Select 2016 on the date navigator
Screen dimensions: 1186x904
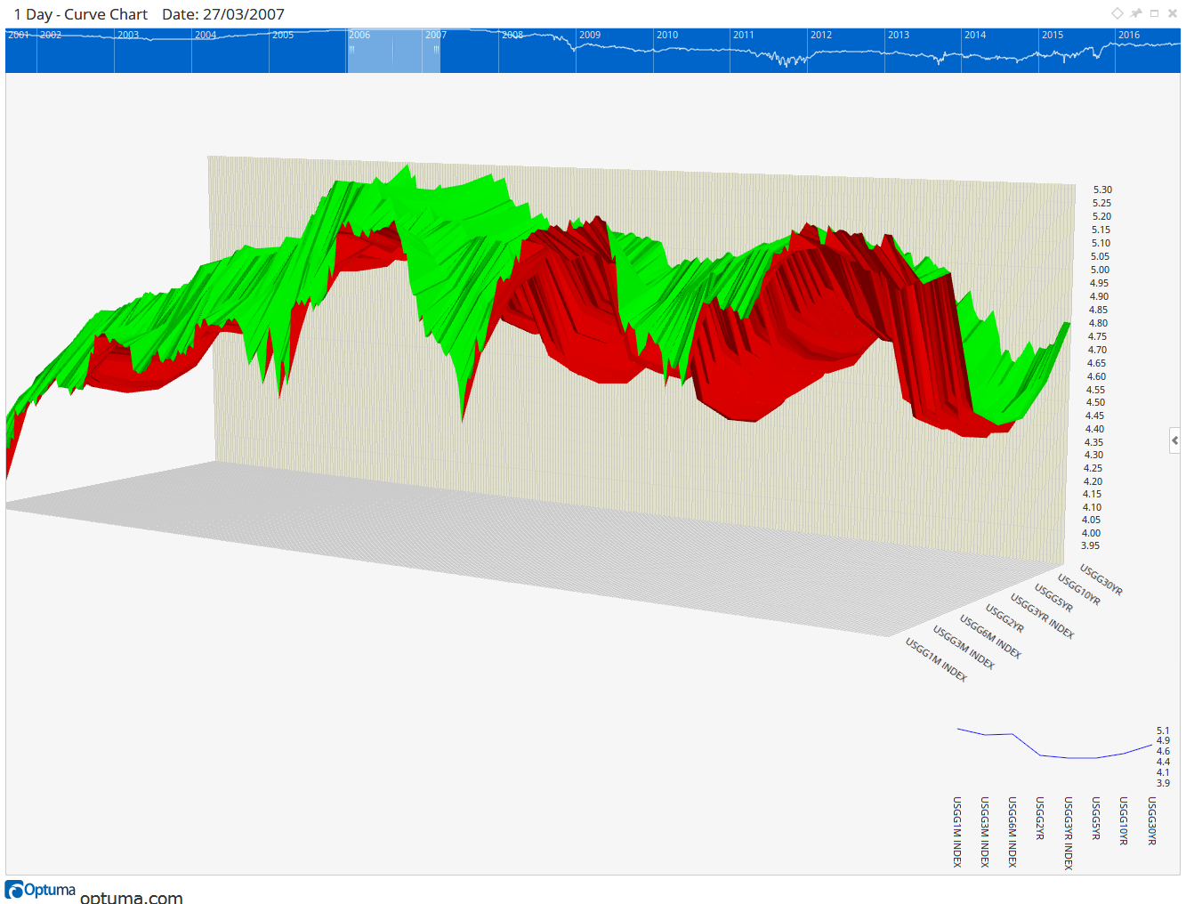point(1129,36)
